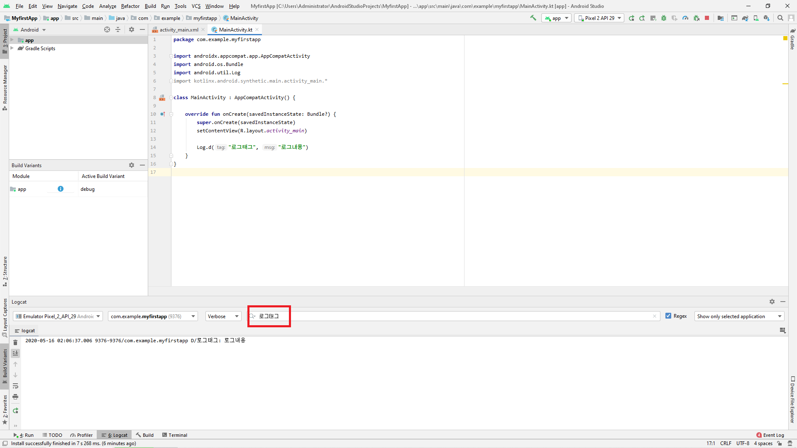Open the Pixel 2 API 29 device dropdown
Viewport: 797px width, 448px height.
(599, 18)
